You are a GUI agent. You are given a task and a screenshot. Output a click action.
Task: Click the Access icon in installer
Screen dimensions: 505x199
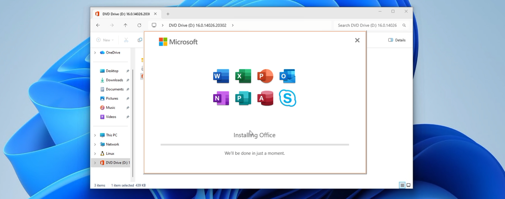pos(265,98)
